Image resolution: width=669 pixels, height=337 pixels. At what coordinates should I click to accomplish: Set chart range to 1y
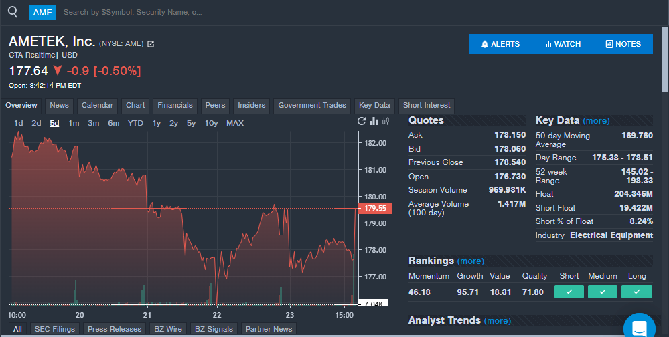[157, 123]
